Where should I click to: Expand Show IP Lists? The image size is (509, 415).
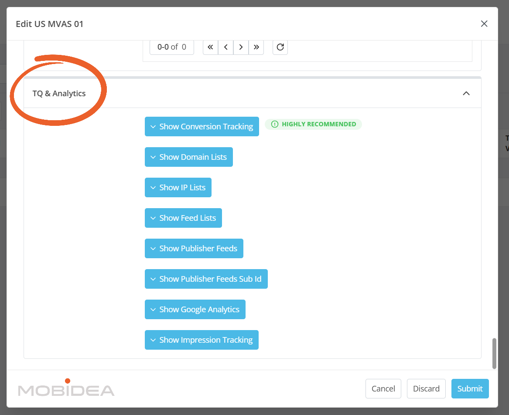pyautogui.click(x=178, y=187)
